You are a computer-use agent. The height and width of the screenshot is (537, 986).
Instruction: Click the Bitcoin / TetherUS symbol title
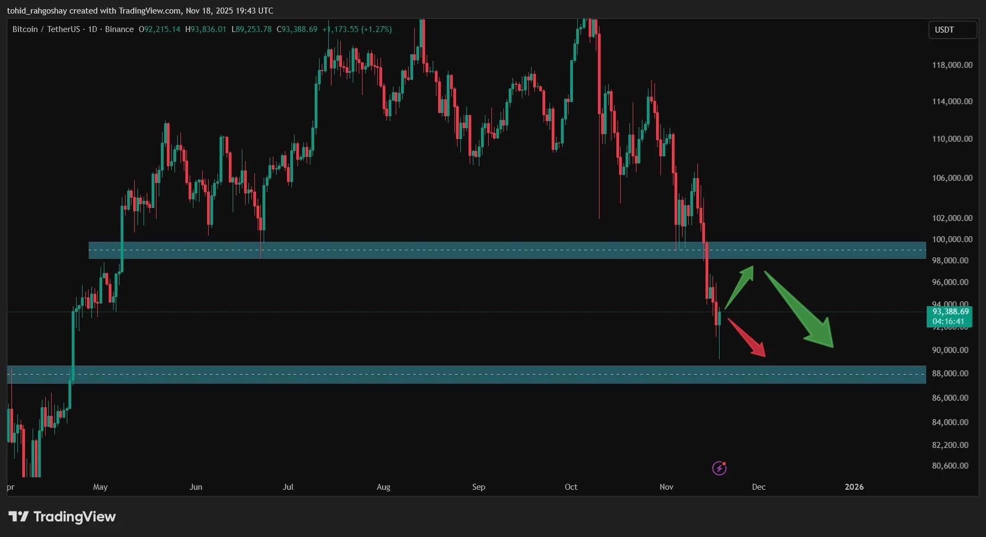(46, 29)
